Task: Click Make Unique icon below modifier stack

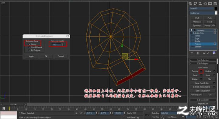Action: tap(204, 53)
